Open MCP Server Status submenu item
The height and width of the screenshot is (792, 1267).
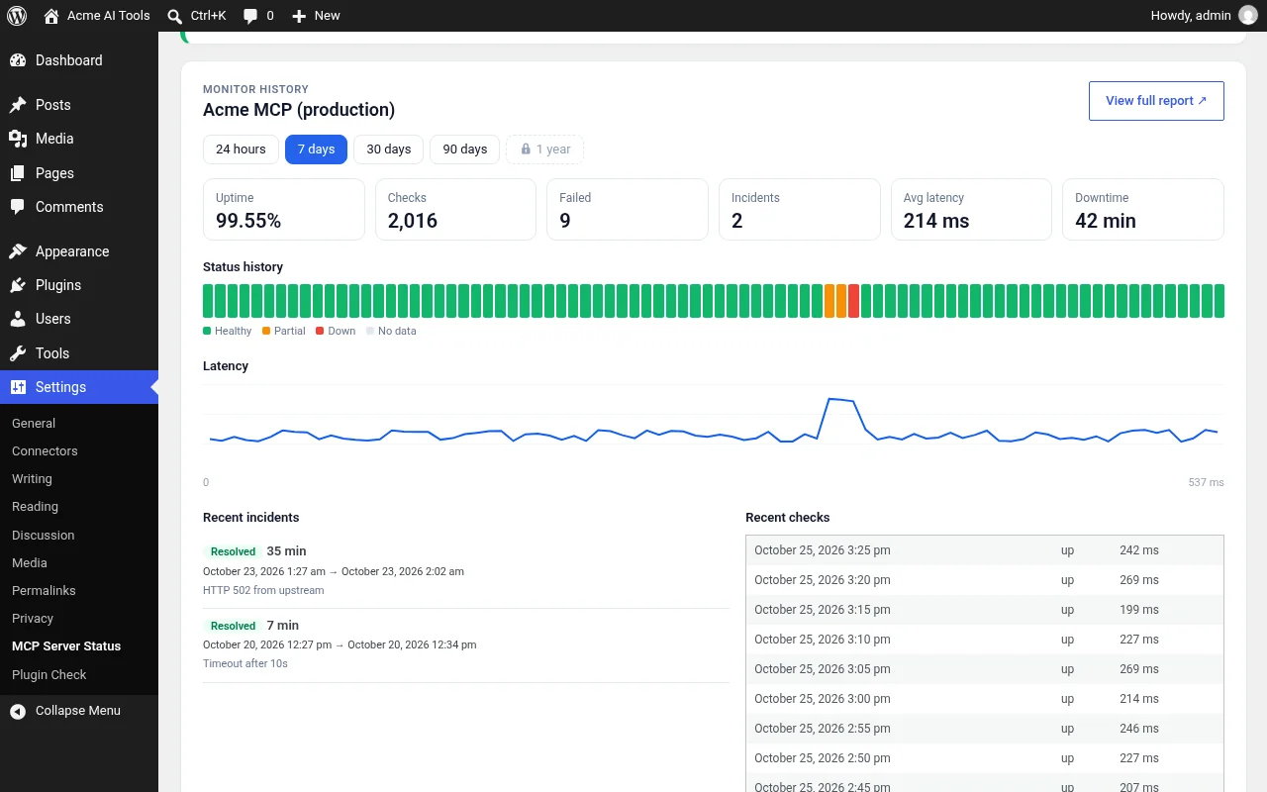click(79, 645)
